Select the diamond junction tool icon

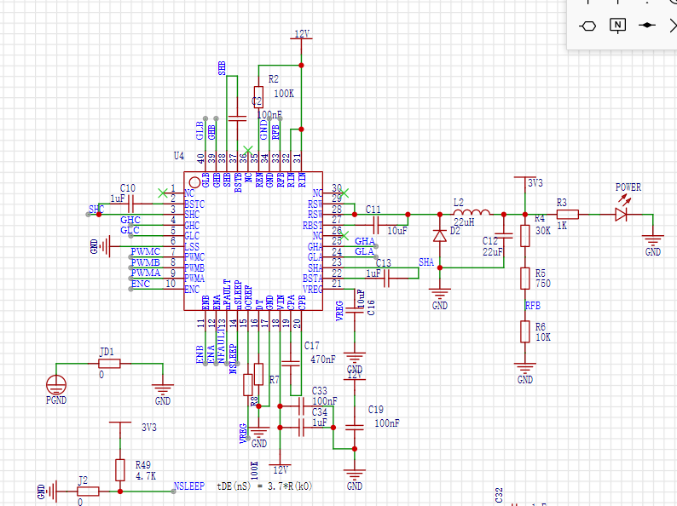click(x=647, y=25)
